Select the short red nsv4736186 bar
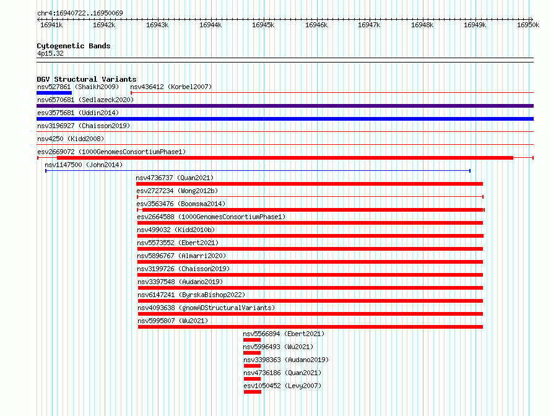The image size is (551, 416). click(x=253, y=379)
